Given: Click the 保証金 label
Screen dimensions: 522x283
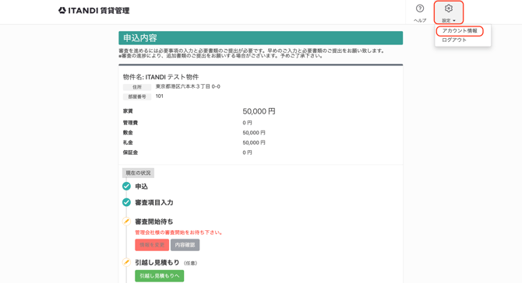Looking at the screenshot, I should (130, 152).
